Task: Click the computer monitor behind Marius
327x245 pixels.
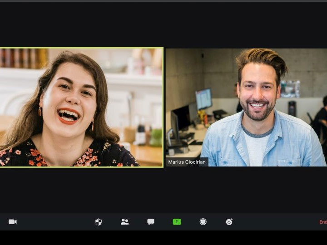Action: click(203, 98)
